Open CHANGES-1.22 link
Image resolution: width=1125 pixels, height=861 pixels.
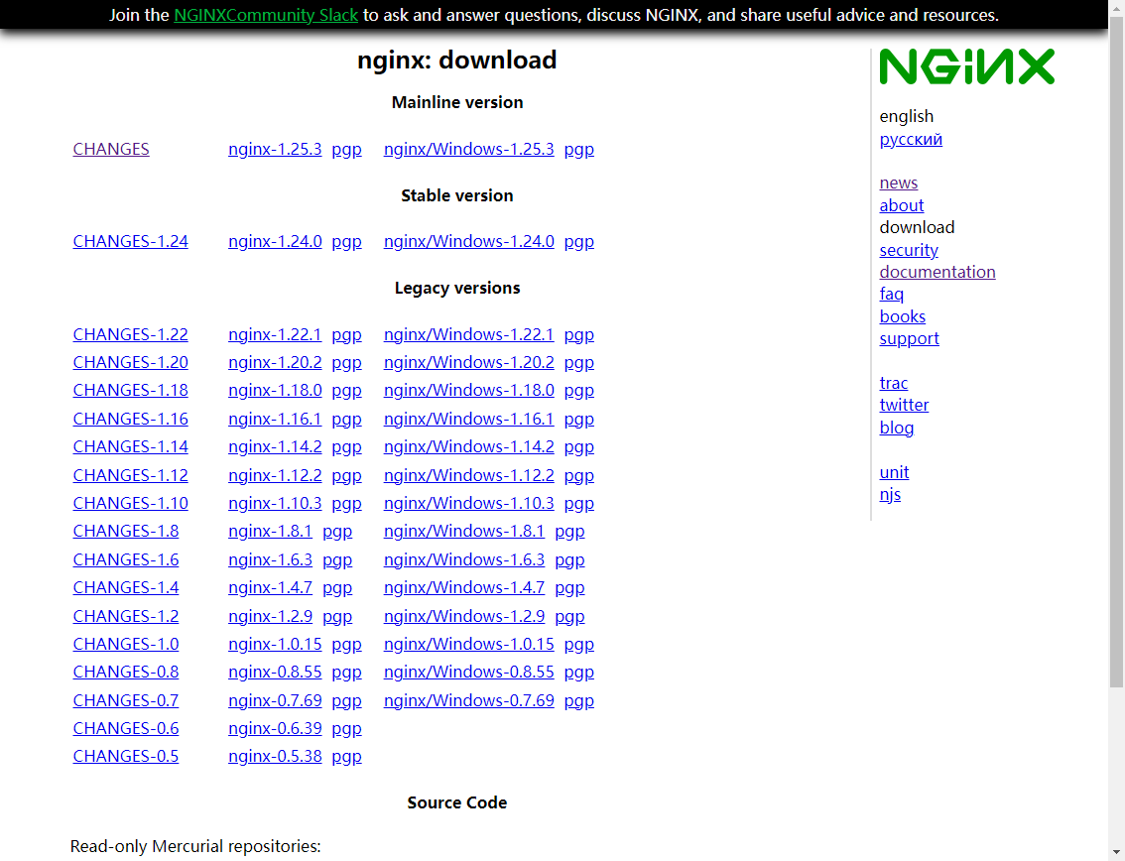pyautogui.click(x=131, y=335)
